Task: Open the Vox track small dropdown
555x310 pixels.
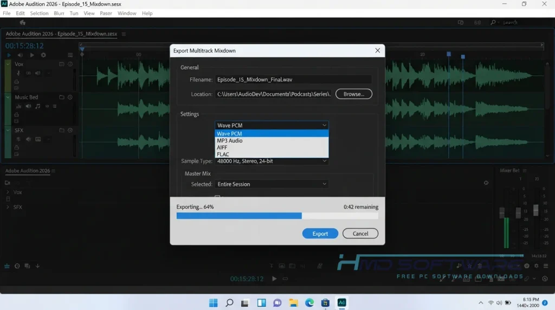Action: click(48, 73)
